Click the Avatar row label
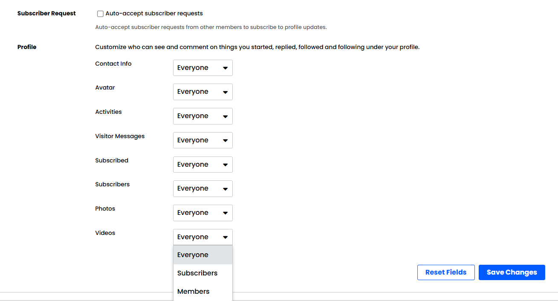 pos(105,88)
